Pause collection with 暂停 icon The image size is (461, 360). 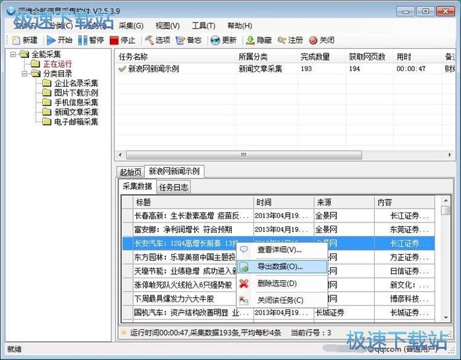click(x=83, y=40)
